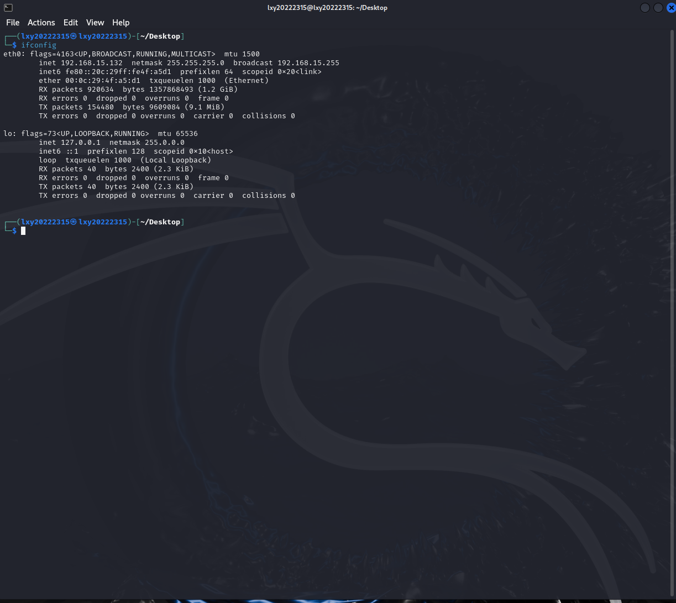The width and height of the screenshot is (676, 603).
Task: Open the Help menu
Action: [x=120, y=23]
